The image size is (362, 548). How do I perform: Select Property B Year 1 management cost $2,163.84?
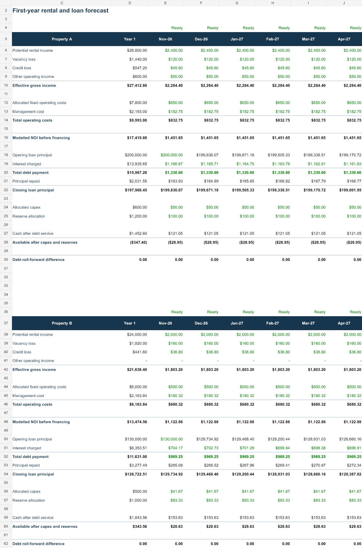click(138, 396)
